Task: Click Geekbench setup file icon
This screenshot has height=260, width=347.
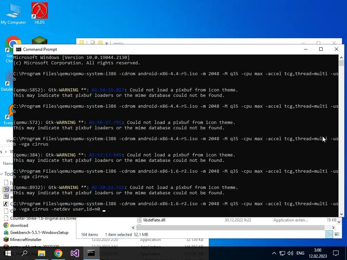Action: (6, 233)
